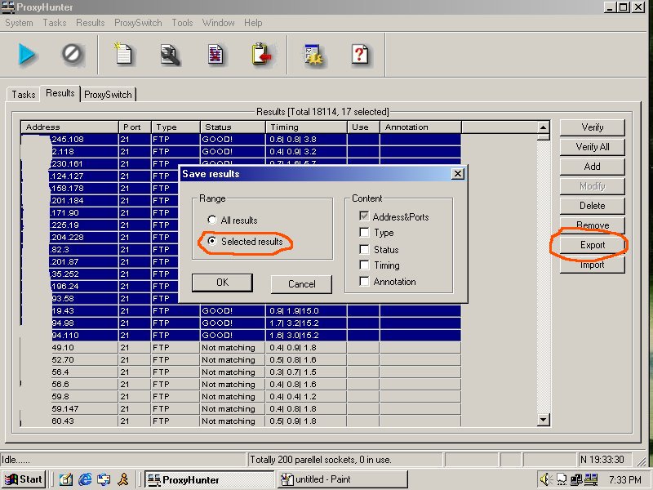Select the All results radio button
This screenshot has width=653, height=490.
[213, 220]
